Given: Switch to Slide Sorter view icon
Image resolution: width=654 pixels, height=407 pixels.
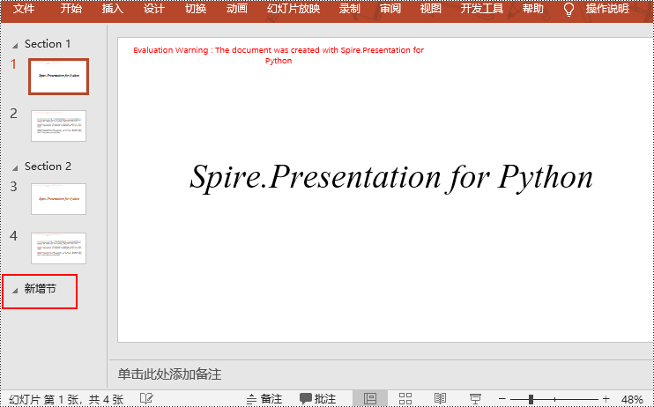Looking at the screenshot, I should (405, 399).
